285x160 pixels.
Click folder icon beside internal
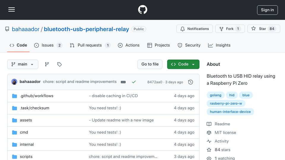coord(15,145)
